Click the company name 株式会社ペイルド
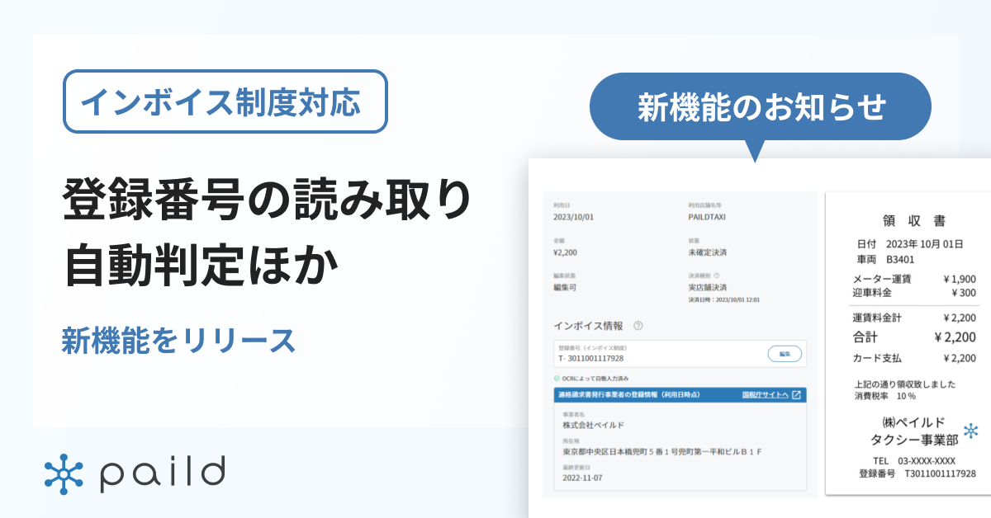This screenshot has width=991, height=518. point(594,425)
